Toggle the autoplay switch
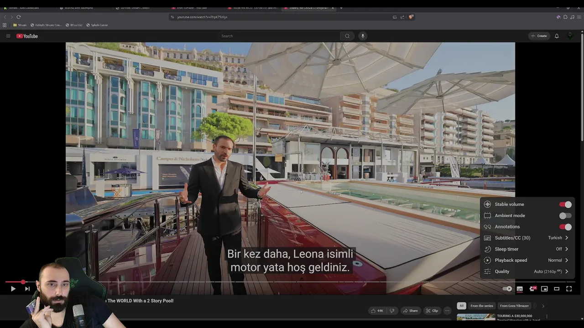Viewport: 584px width, 328px height. click(x=507, y=289)
